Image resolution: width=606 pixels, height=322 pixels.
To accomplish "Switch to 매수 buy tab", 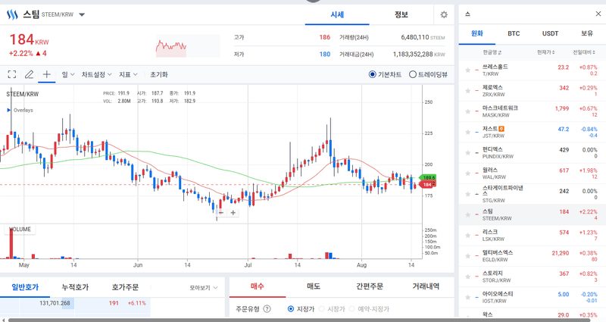I will click(x=258, y=286).
